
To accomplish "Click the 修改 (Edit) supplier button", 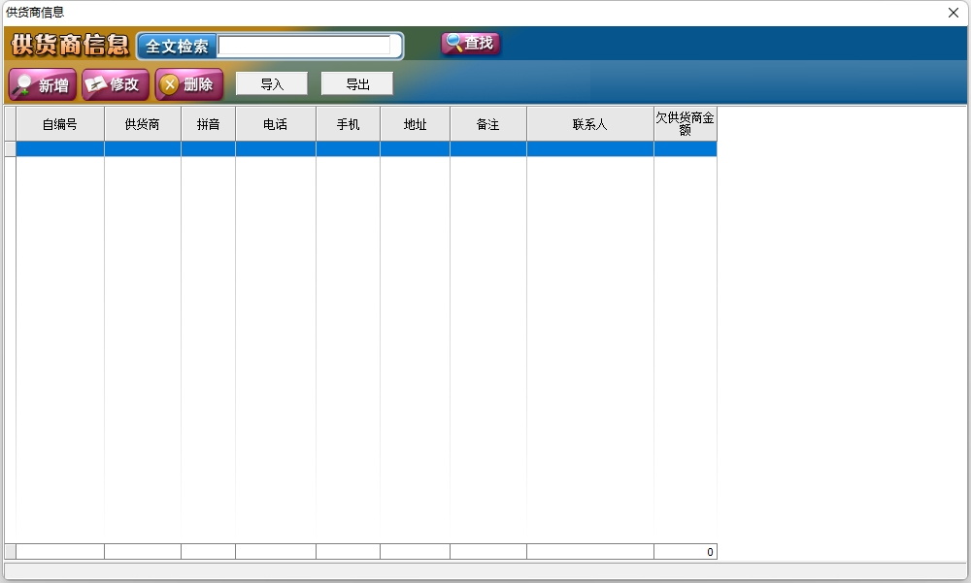I will point(116,84).
